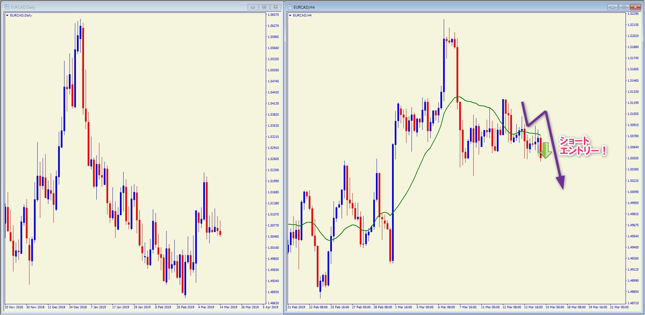This screenshot has height=315, width=645.
Task: Click the EURCAD,Daily label inside the chart
Action: point(21,15)
